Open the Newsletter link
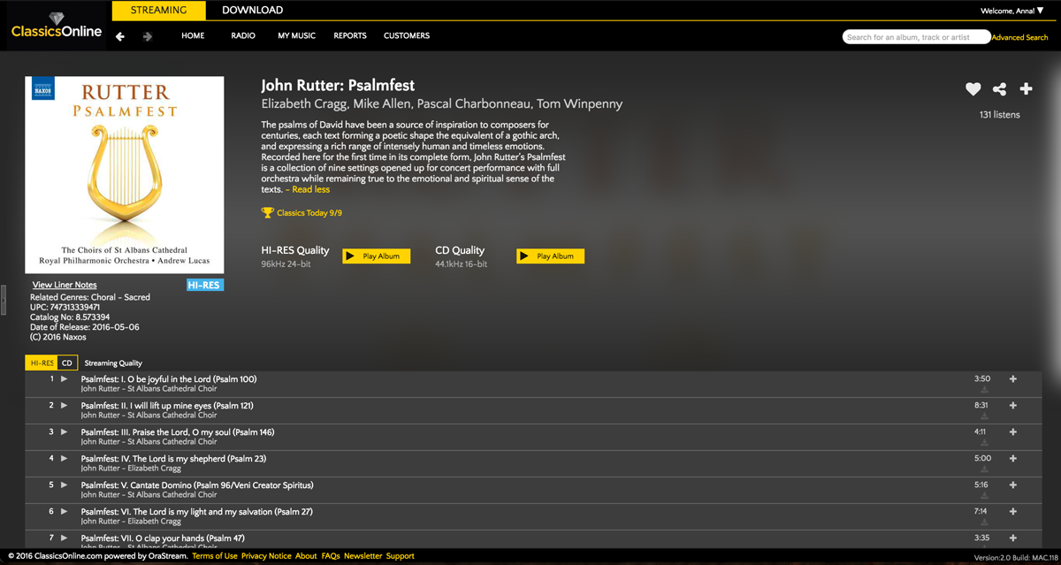Screen dimensions: 1061x565 click(x=363, y=556)
